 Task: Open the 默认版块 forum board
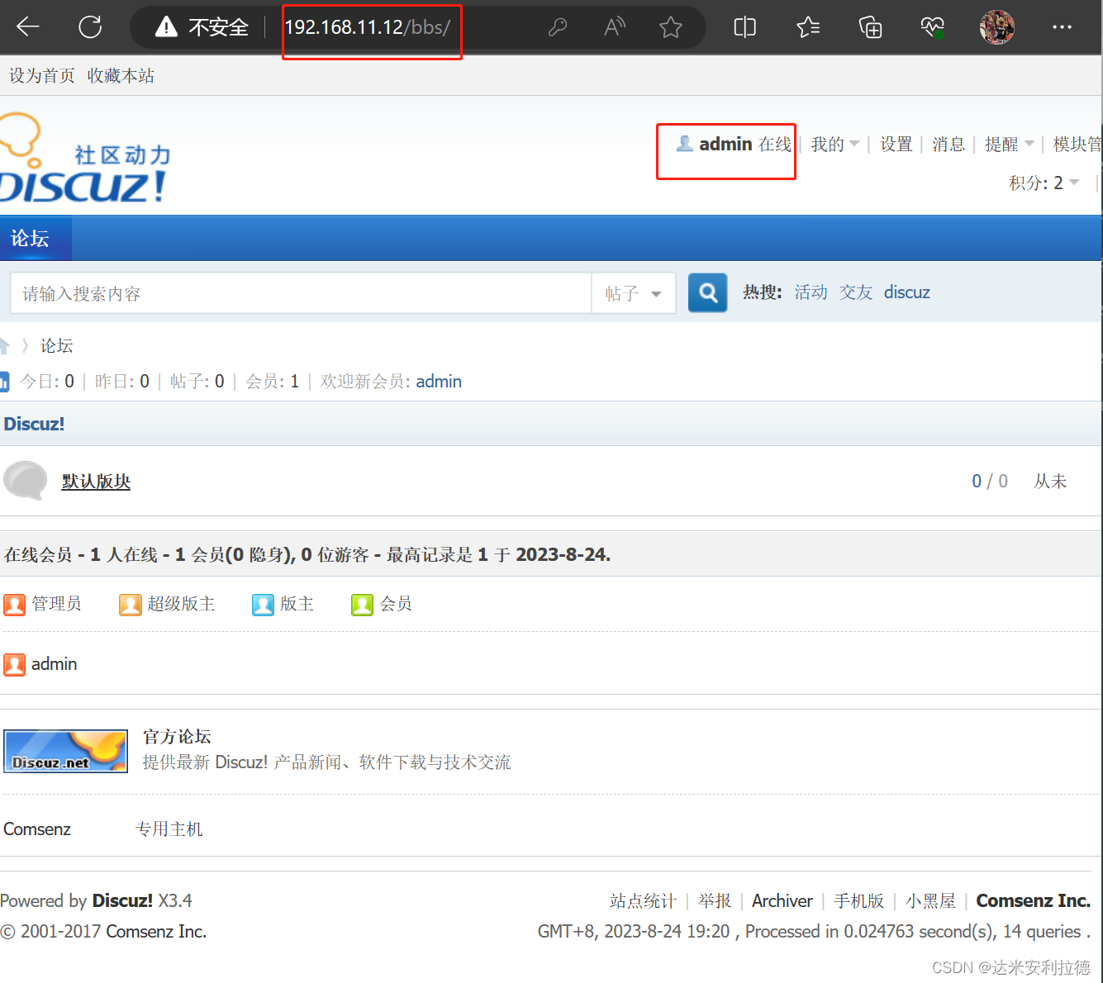[x=96, y=481]
